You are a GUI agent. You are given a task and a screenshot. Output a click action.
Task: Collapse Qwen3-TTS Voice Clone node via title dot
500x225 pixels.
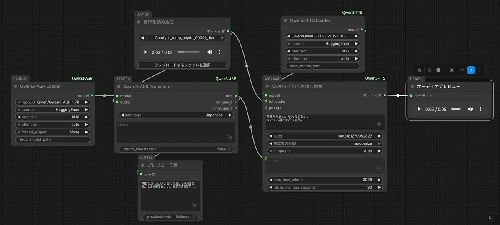click(x=267, y=87)
